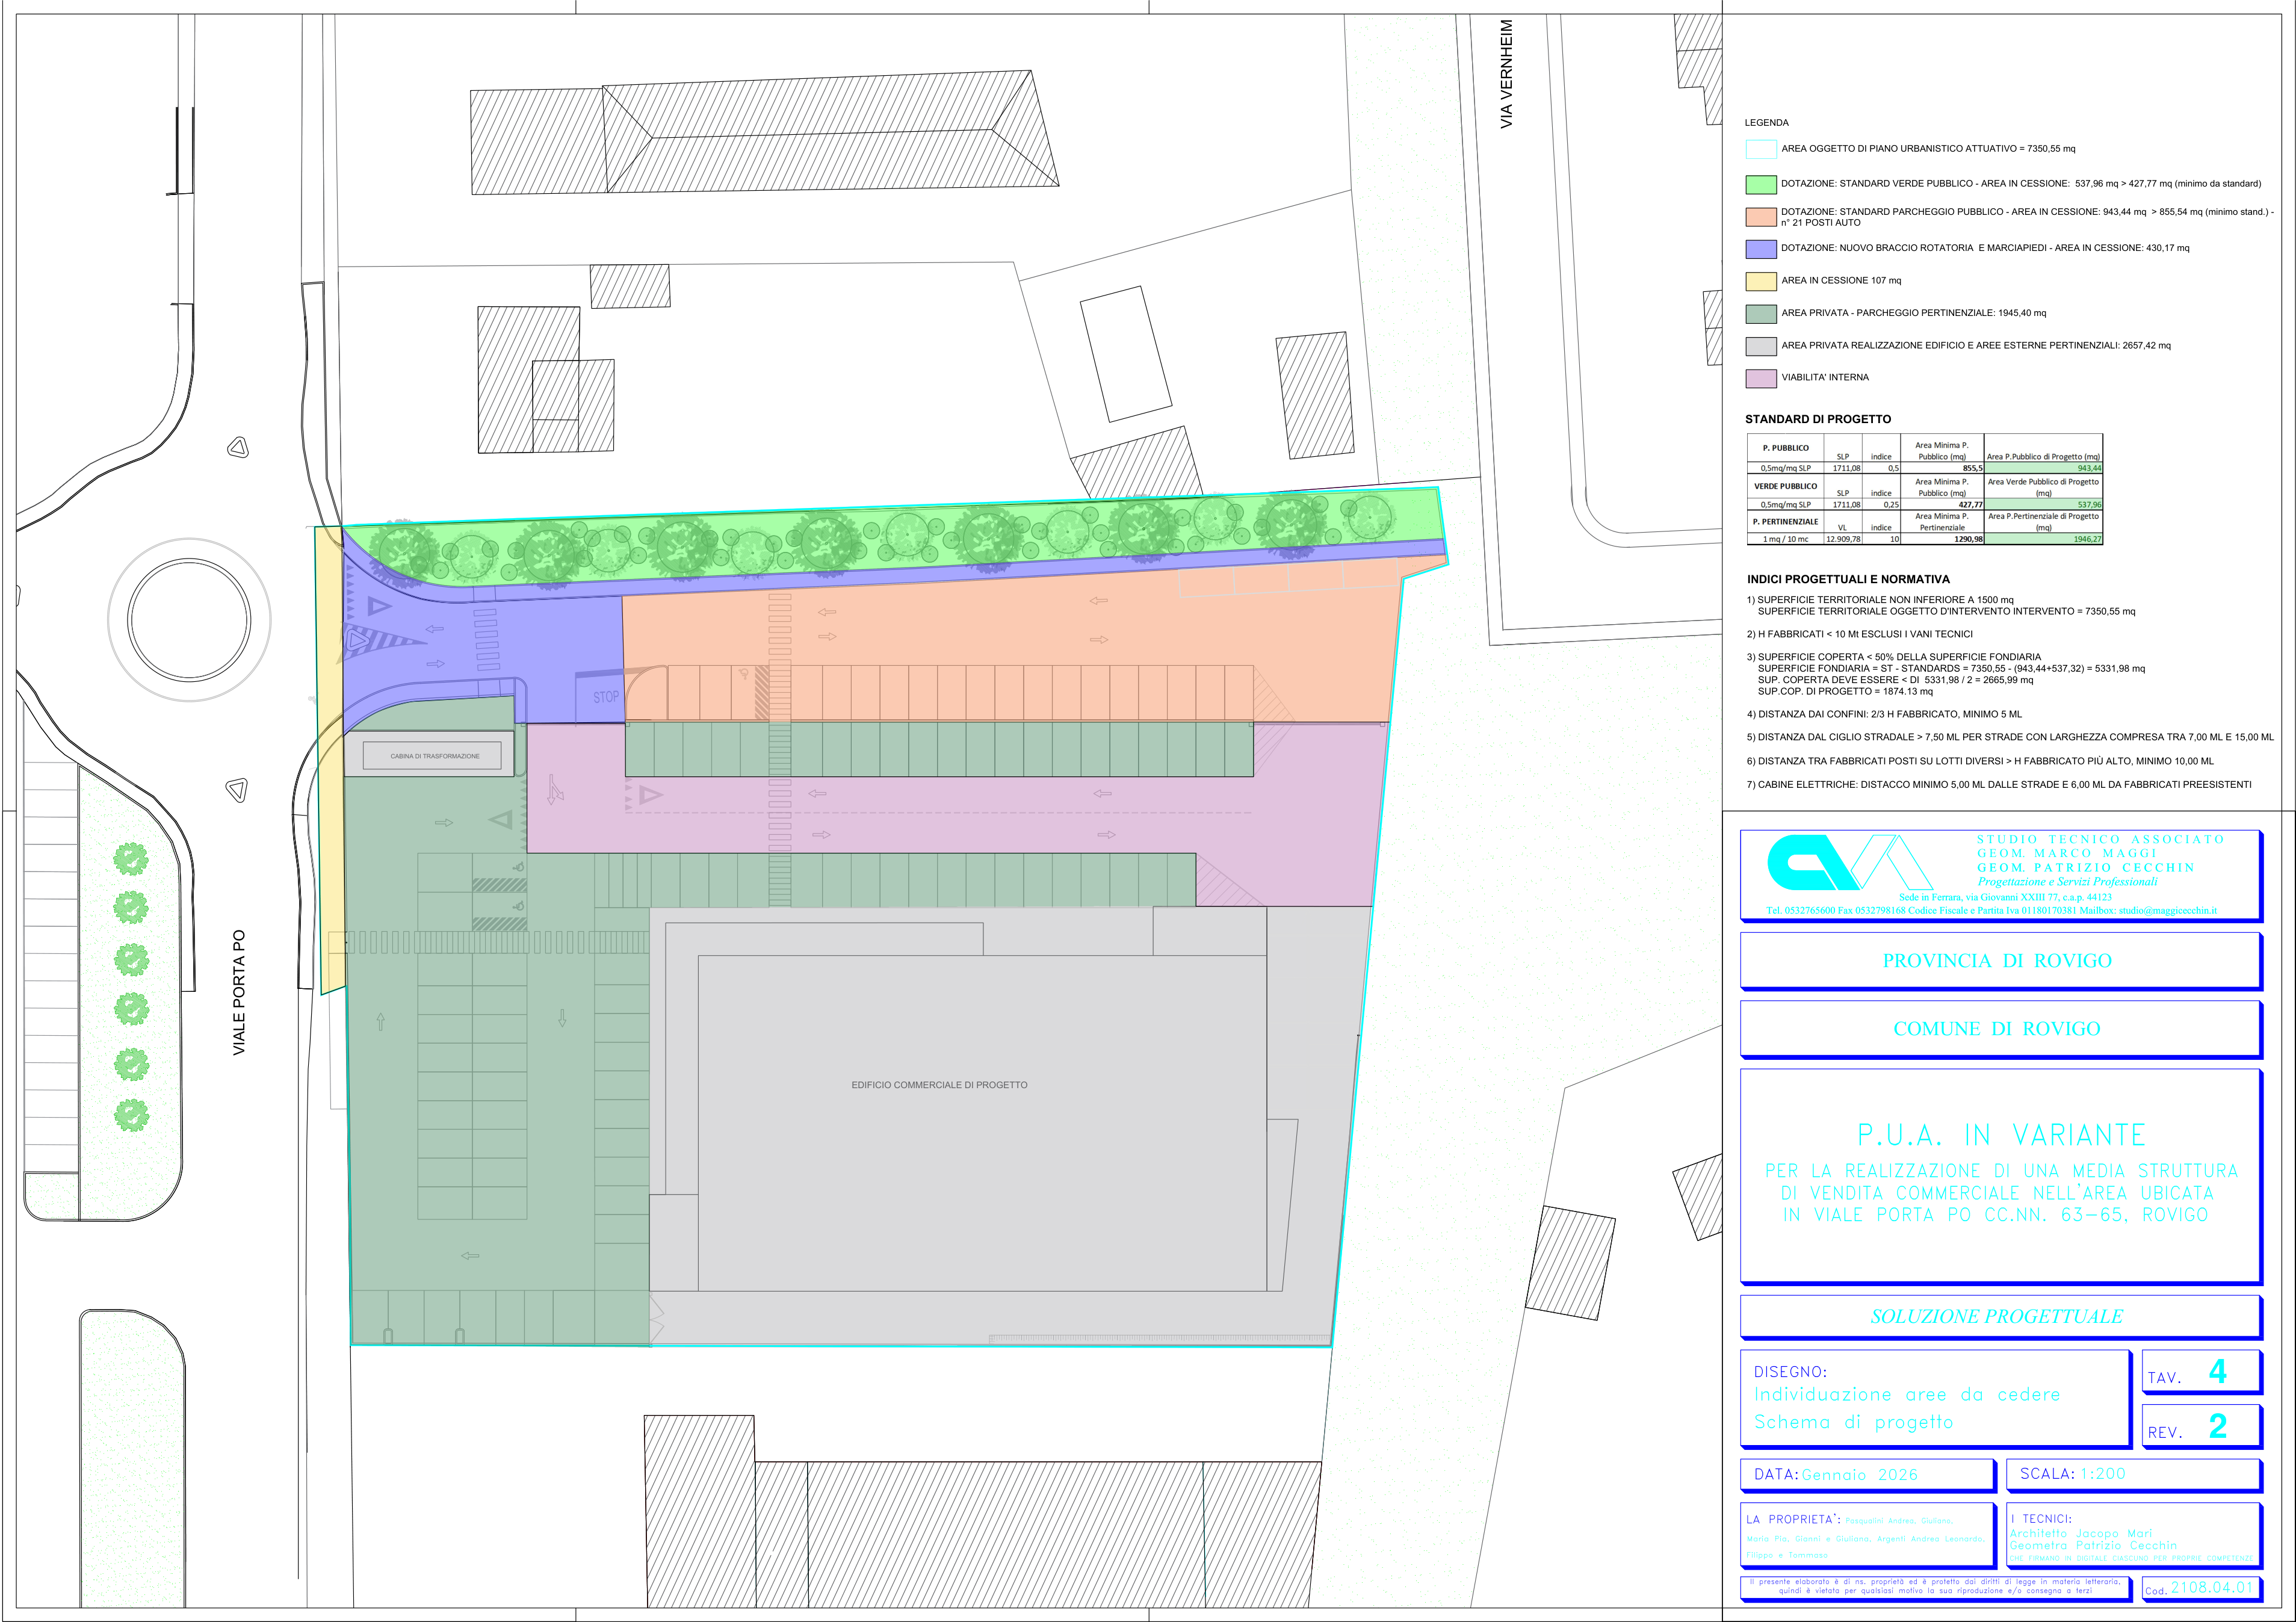Select the yellow area in cessione swatch
Screen dimensions: 2296x1622
coord(1760,281)
